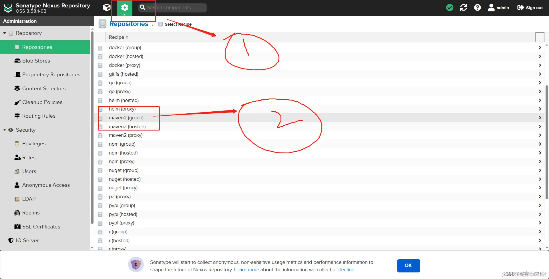
Task: Click database icon on r (hosted) row
Action: click(x=100, y=241)
